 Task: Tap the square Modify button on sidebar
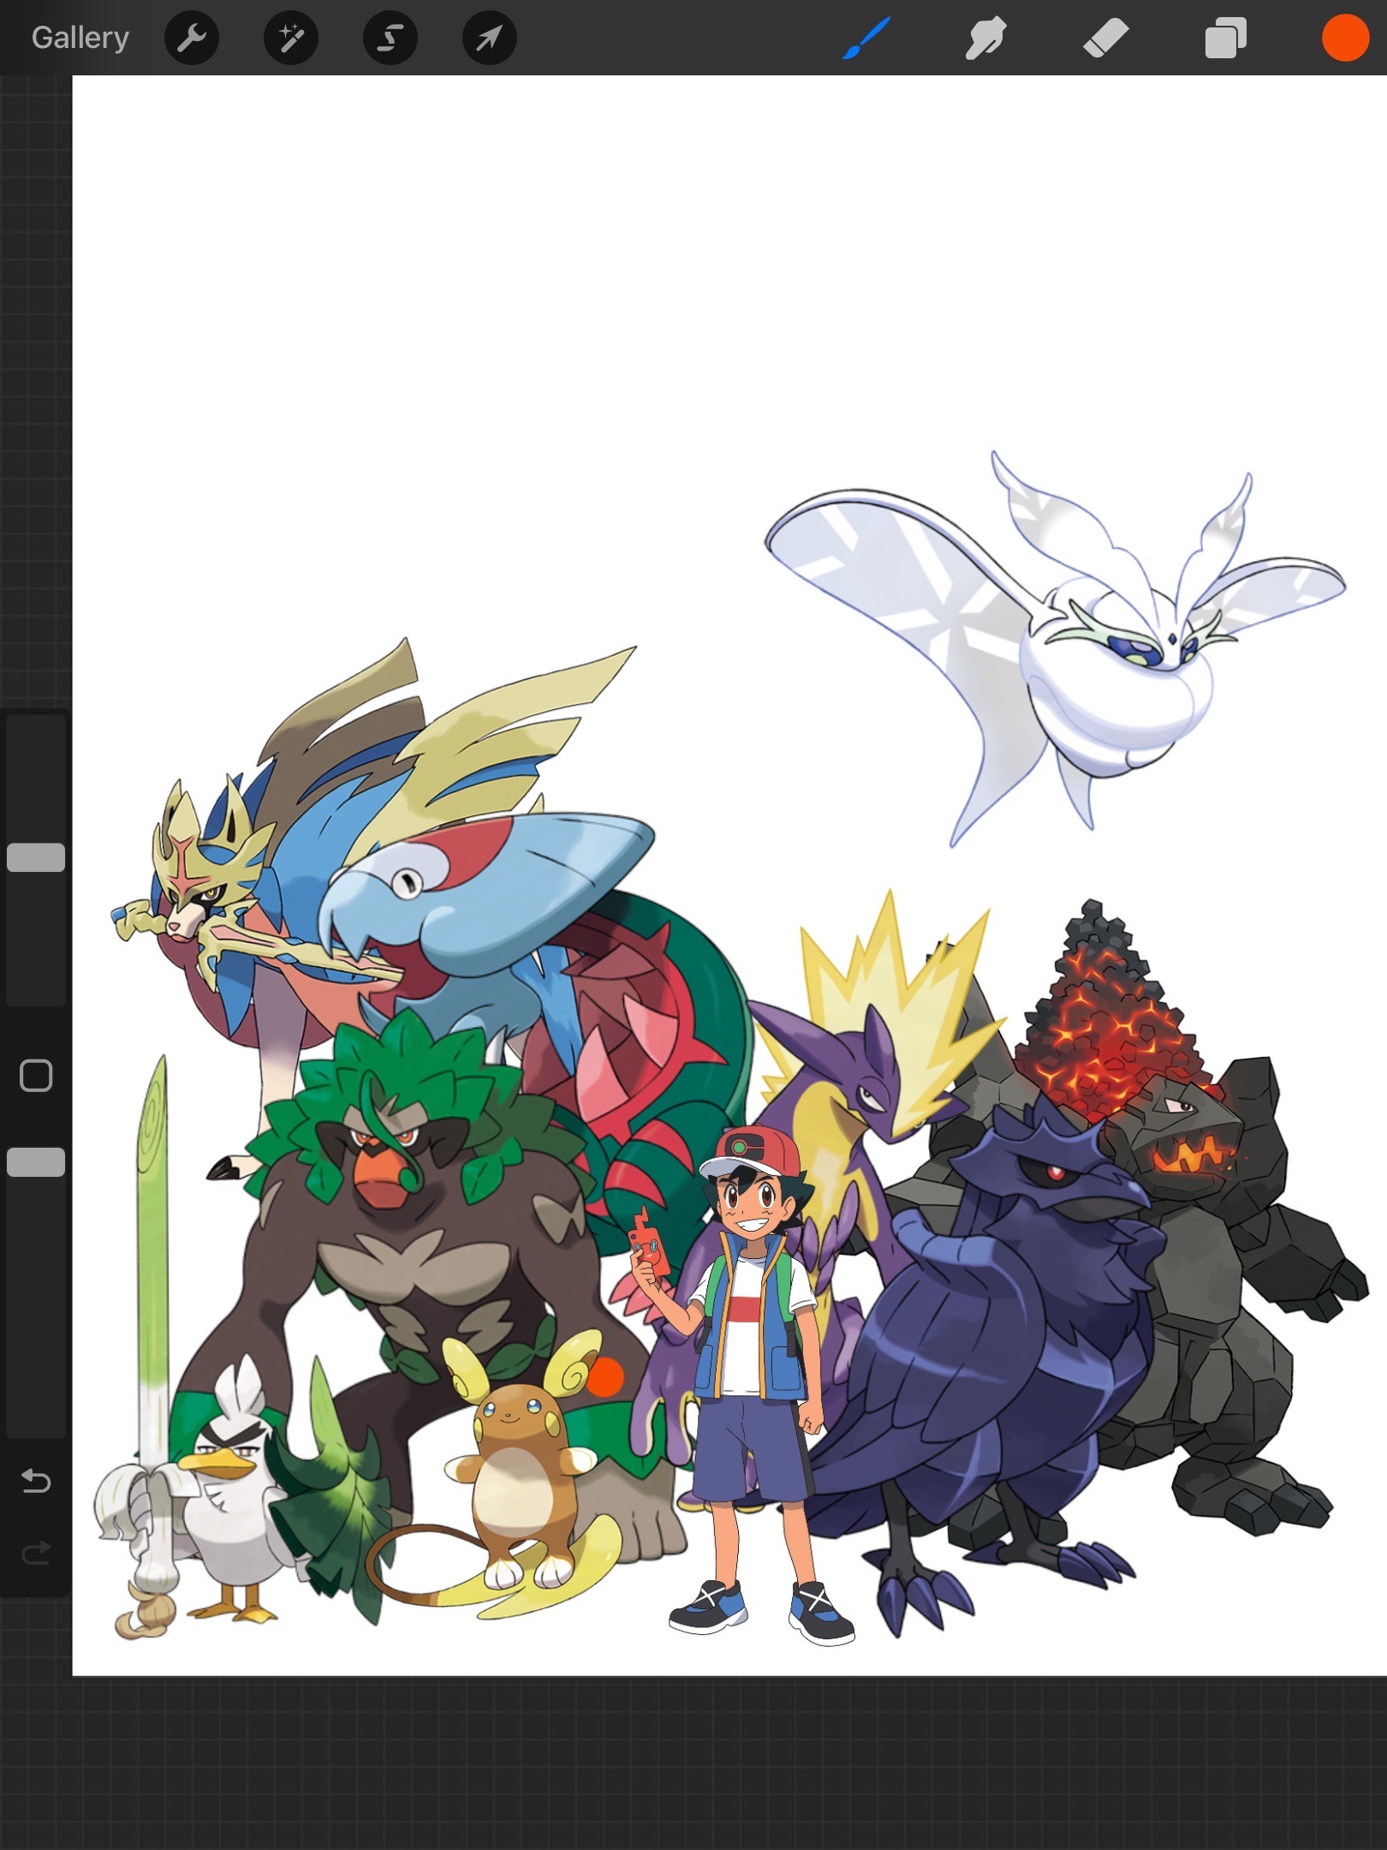tap(36, 1076)
